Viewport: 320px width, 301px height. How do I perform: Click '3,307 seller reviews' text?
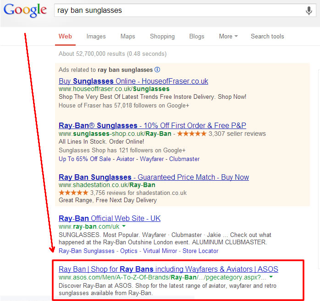click(237, 134)
